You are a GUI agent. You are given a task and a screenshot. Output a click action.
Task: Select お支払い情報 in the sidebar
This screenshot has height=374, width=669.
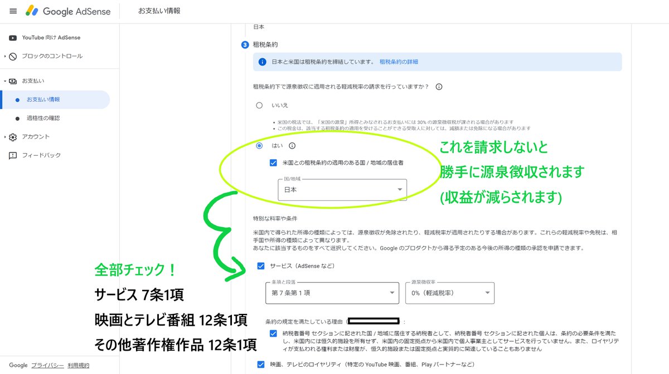(55, 100)
